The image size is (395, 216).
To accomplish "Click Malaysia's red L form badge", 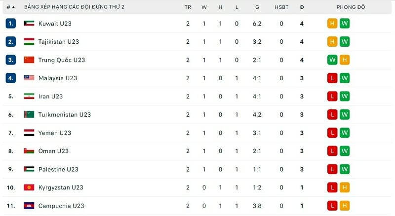I will 333,78.
